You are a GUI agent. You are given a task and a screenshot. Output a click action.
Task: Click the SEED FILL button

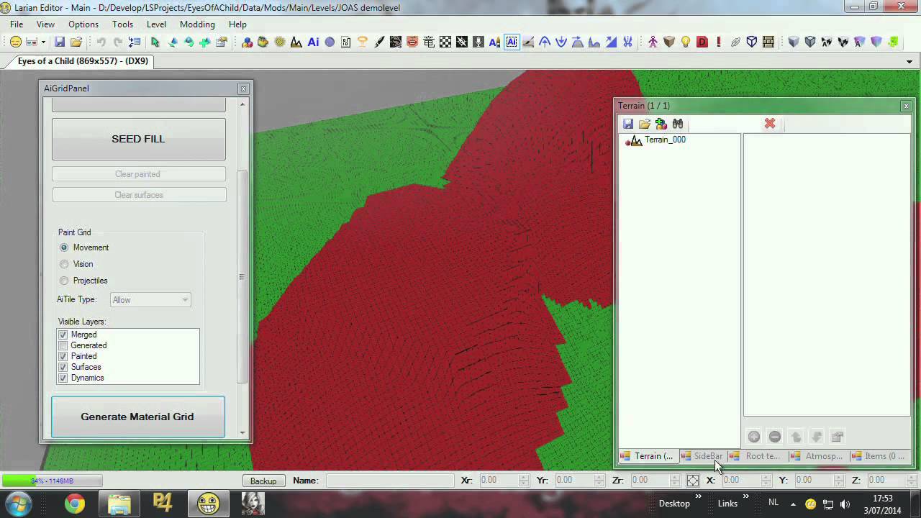tap(139, 139)
